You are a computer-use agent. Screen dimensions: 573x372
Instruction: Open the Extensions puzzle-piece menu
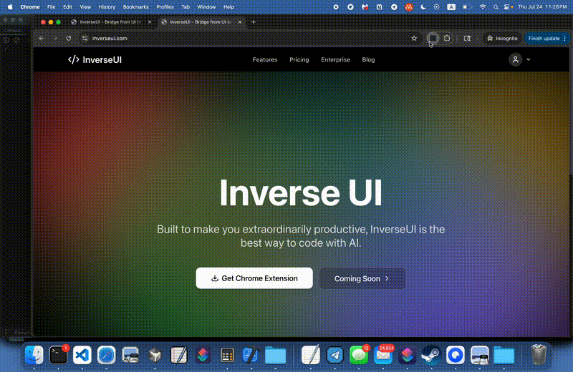447,38
